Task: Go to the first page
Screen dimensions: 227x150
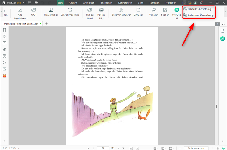Action: point(88,148)
